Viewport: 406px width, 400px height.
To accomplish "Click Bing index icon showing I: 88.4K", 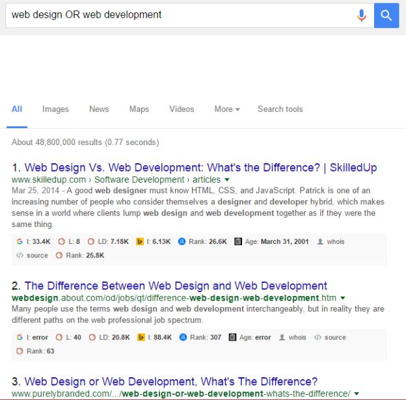I will 141,338.
